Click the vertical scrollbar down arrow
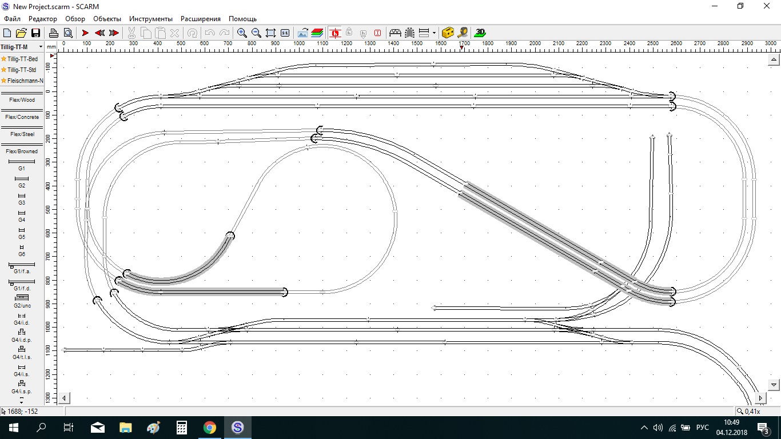 tap(774, 385)
